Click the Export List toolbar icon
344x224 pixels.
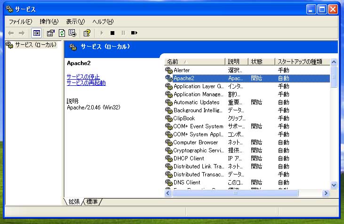[72, 33]
